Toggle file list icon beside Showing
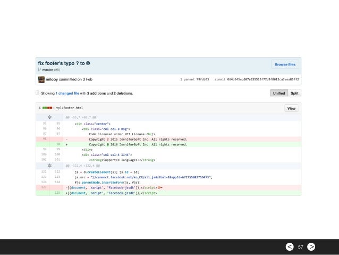 click(37, 93)
